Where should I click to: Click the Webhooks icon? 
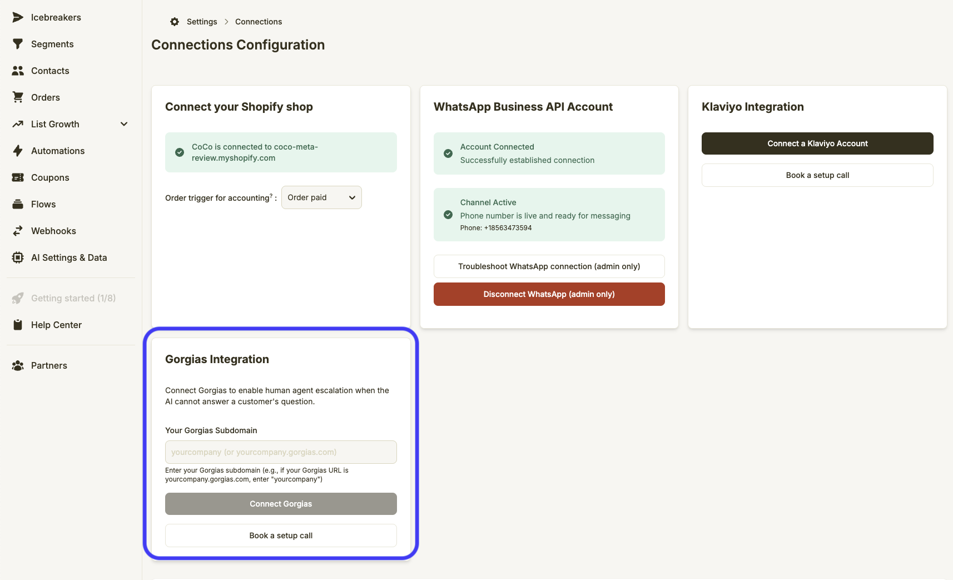(x=18, y=231)
